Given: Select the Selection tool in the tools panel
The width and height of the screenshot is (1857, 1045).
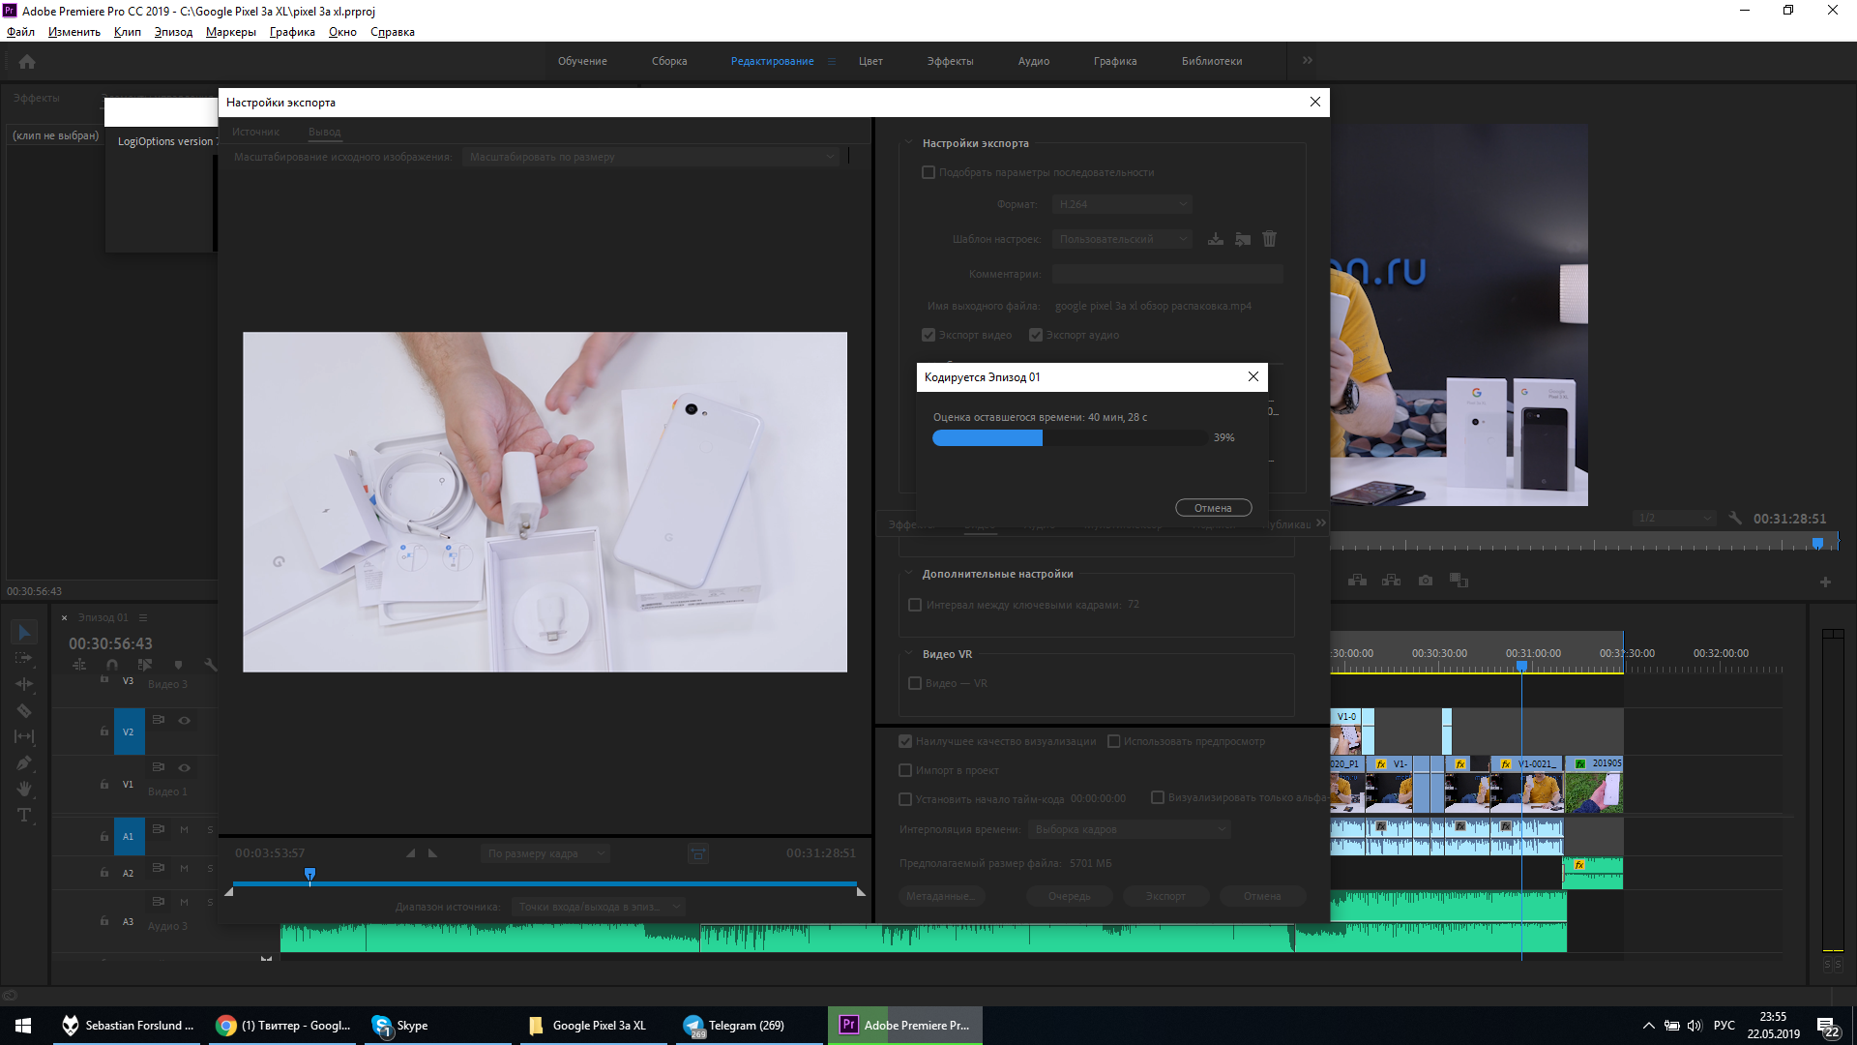Looking at the screenshot, I should 24,632.
